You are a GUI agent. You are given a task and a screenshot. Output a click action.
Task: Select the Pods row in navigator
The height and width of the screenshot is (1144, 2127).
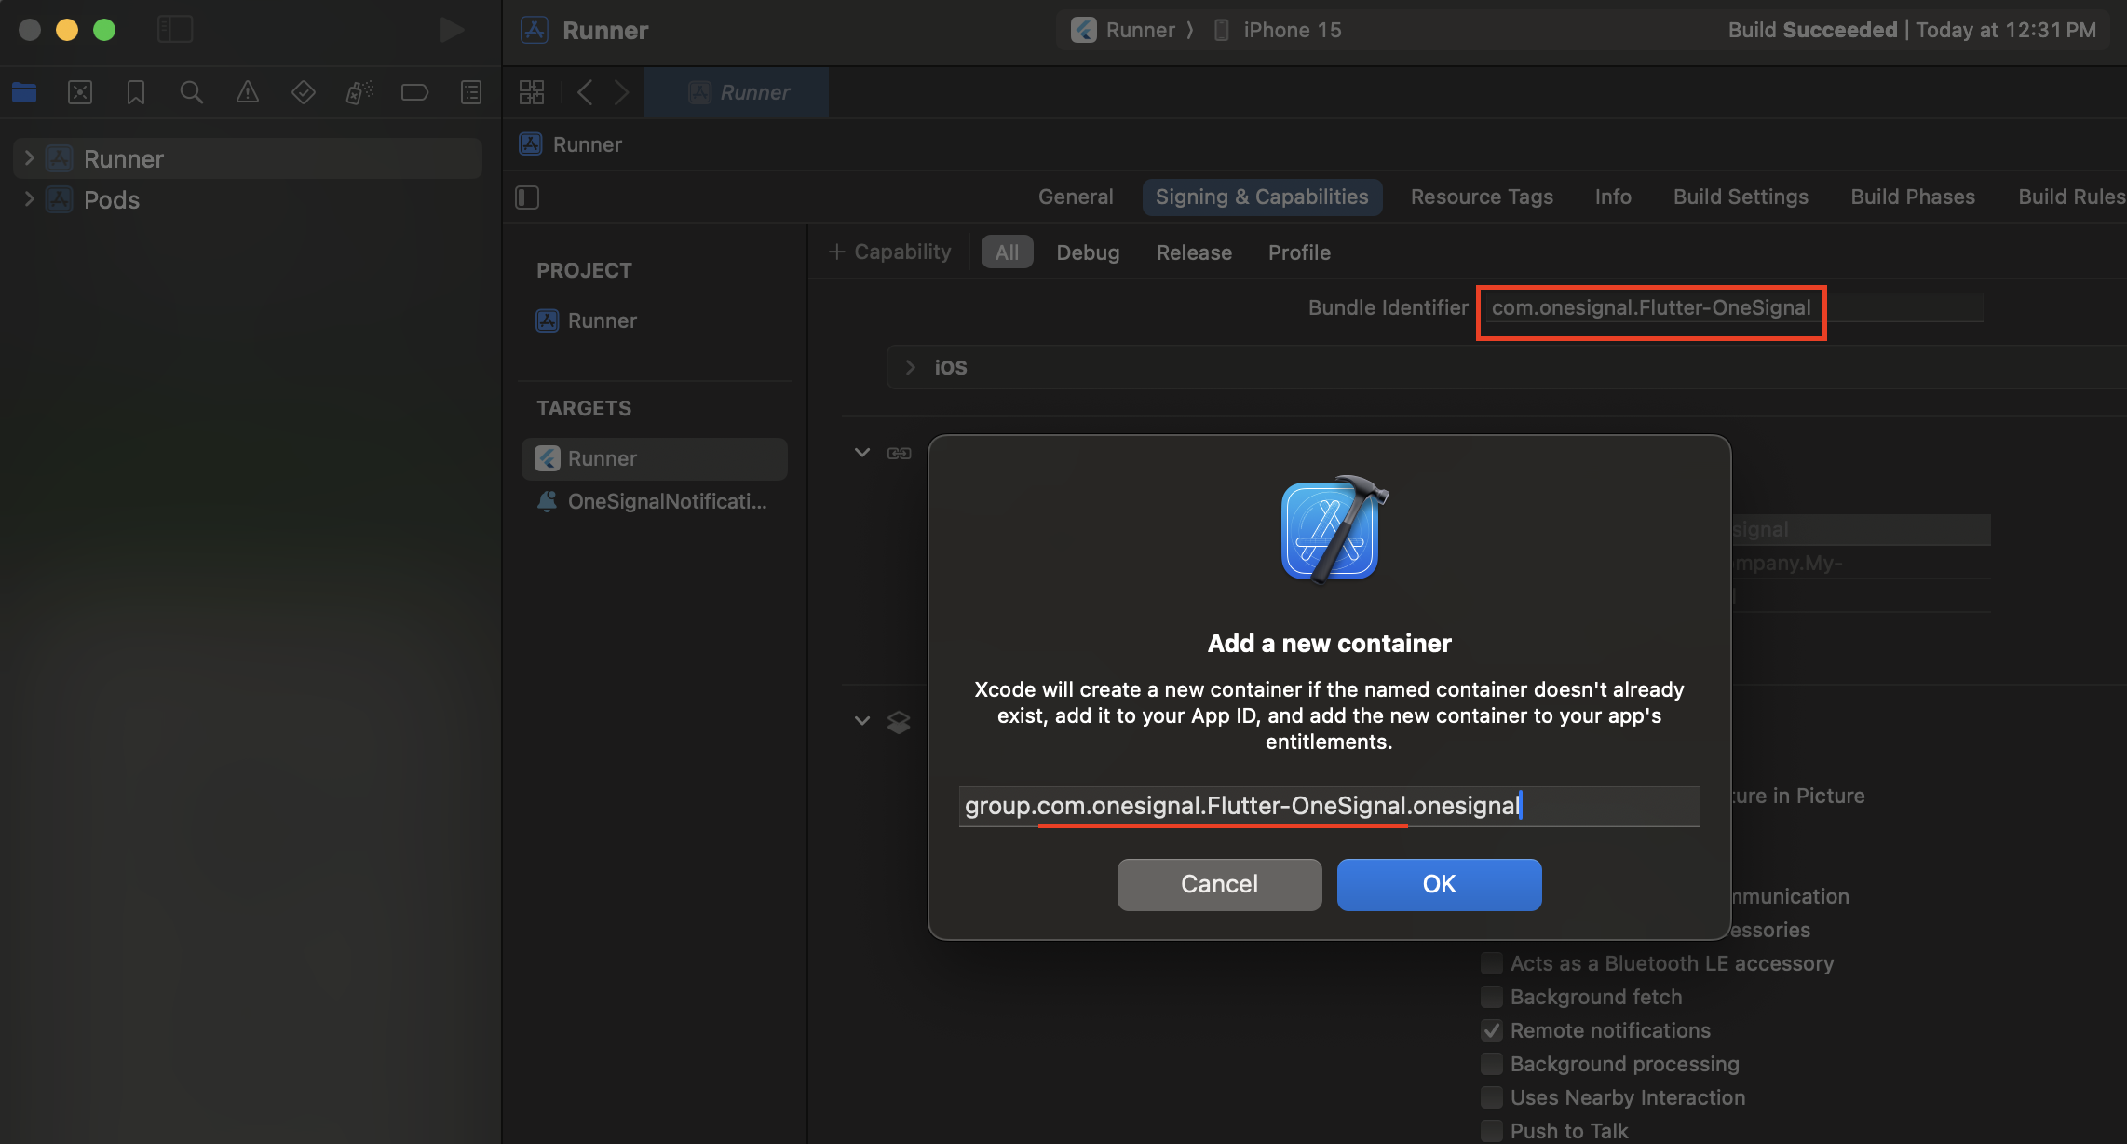click(248, 199)
